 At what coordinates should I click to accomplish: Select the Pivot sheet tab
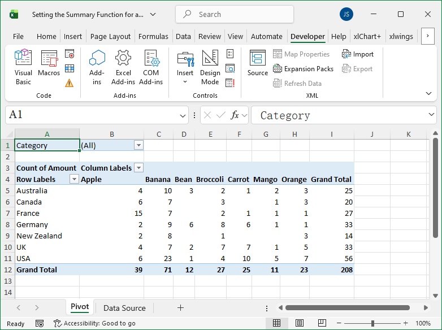[x=80, y=307]
